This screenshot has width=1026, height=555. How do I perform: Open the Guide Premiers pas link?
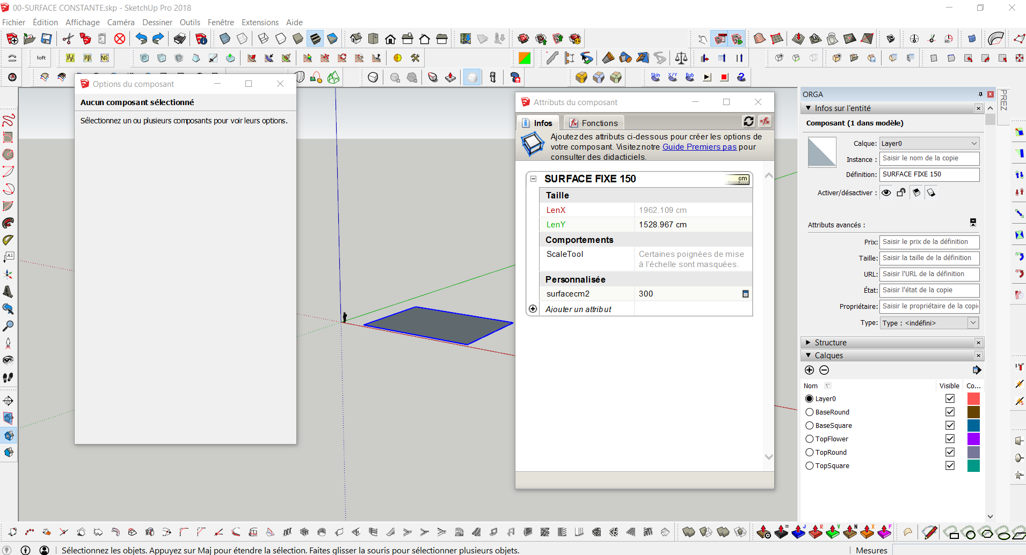(x=699, y=147)
